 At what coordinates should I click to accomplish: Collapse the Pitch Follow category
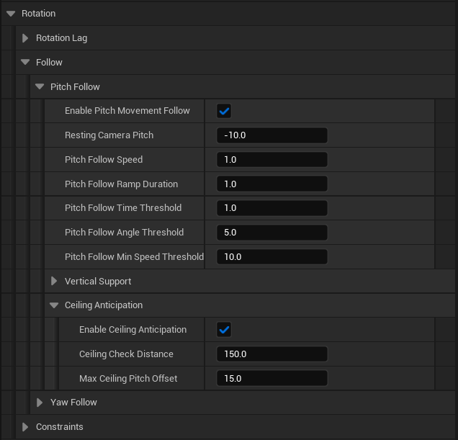click(x=40, y=87)
